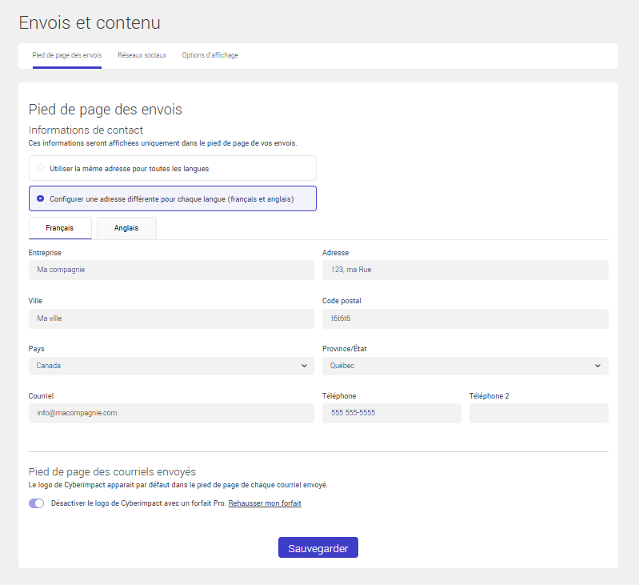Open the Province/État dropdown showing Québec
Viewport: 639px width, 585px height.
pos(465,366)
